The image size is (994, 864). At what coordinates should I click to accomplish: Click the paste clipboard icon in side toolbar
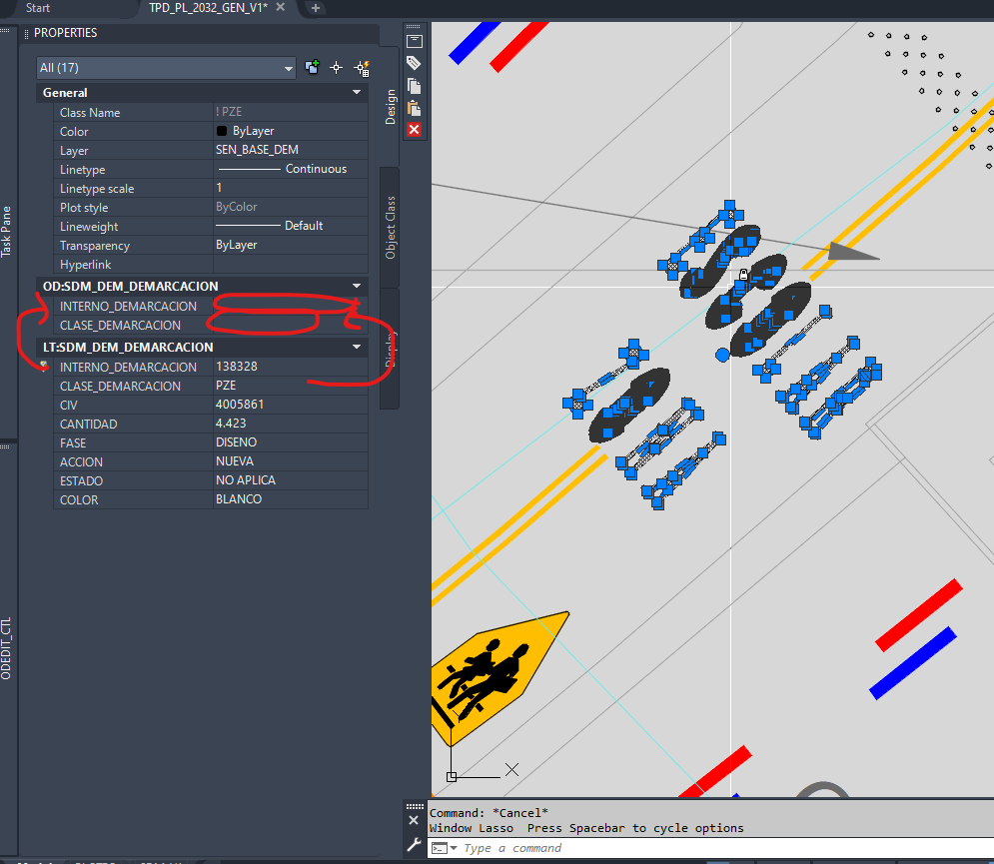[x=414, y=108]
